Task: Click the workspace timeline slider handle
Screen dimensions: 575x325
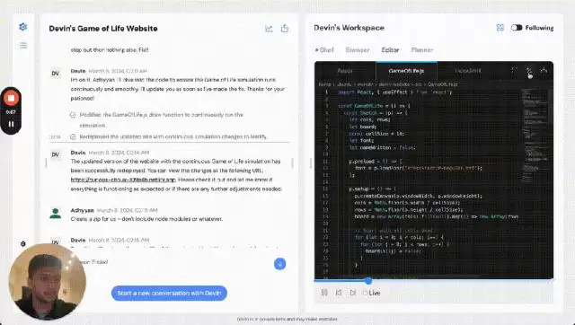Action: (368, 281)
